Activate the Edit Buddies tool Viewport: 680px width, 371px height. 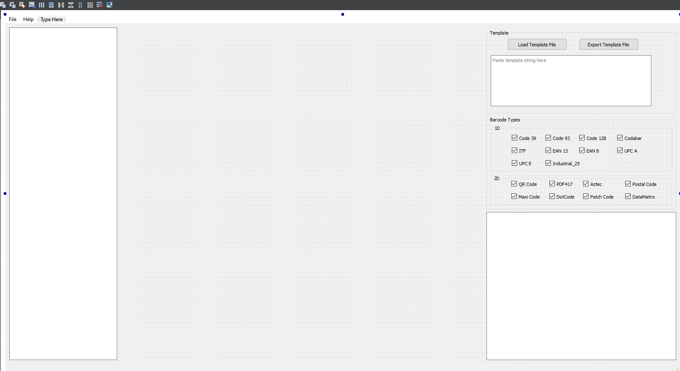pyautogui.click(x=22, y=5)
